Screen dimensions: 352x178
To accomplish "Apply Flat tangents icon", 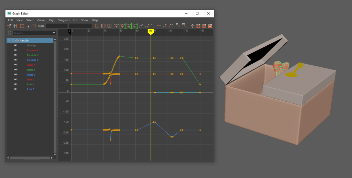I will (159, 26).
